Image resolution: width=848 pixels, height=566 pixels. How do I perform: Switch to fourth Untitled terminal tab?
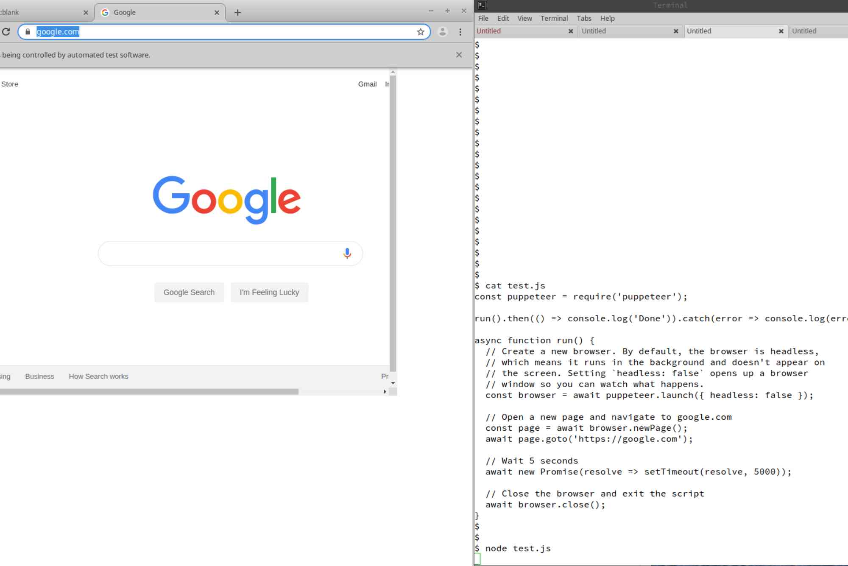coord(818,31)
